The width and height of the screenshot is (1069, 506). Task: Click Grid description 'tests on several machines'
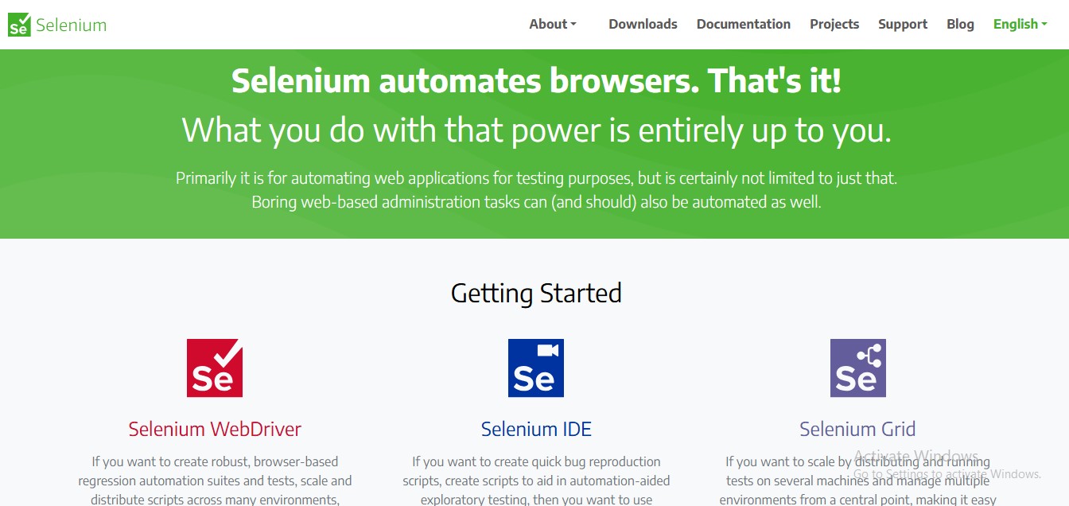coord(858,481)
